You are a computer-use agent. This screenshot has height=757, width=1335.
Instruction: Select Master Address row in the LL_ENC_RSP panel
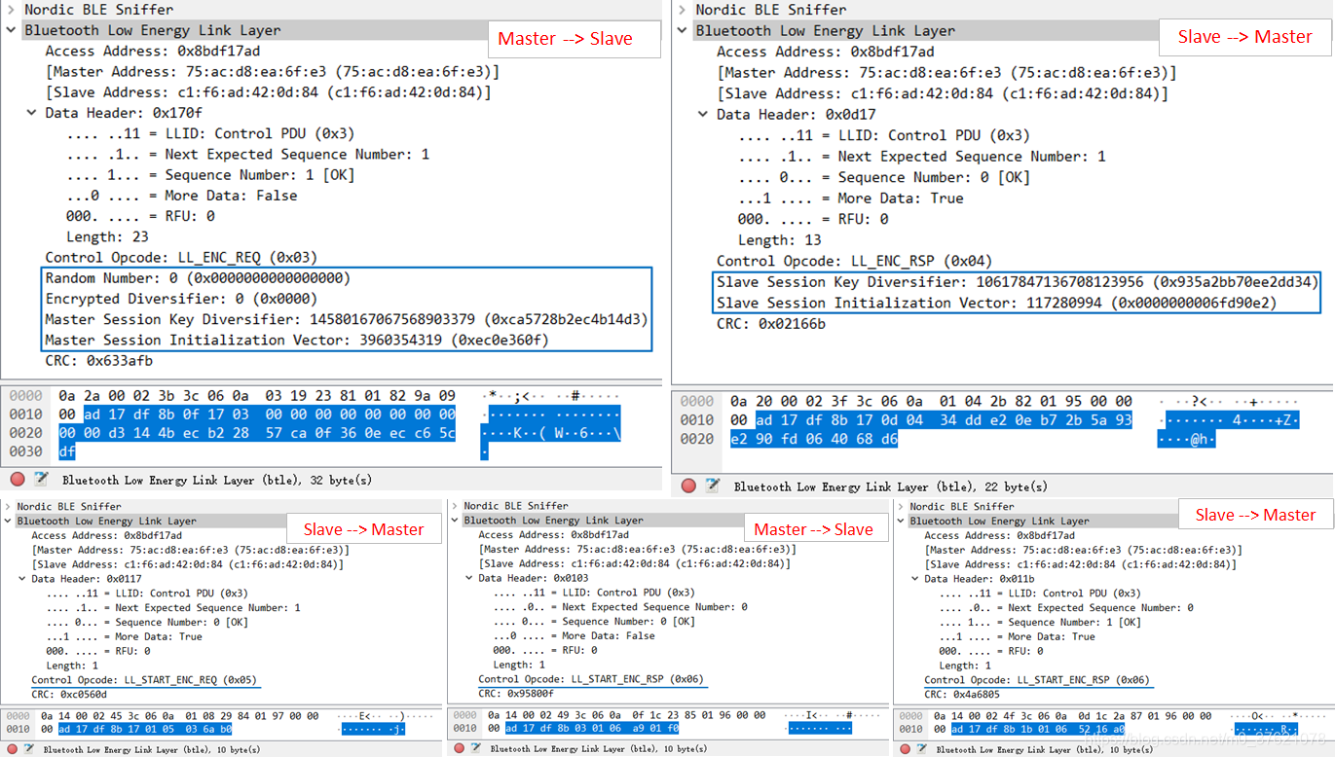coord(946,73)
